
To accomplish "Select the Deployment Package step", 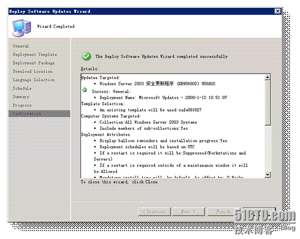I will [34, 63].
